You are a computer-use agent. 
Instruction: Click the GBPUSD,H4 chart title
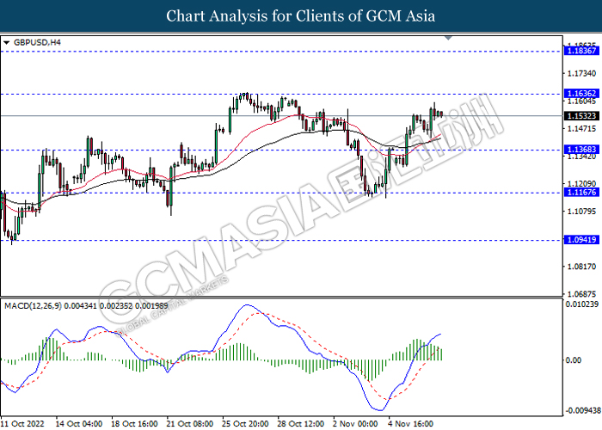point(37,42)
